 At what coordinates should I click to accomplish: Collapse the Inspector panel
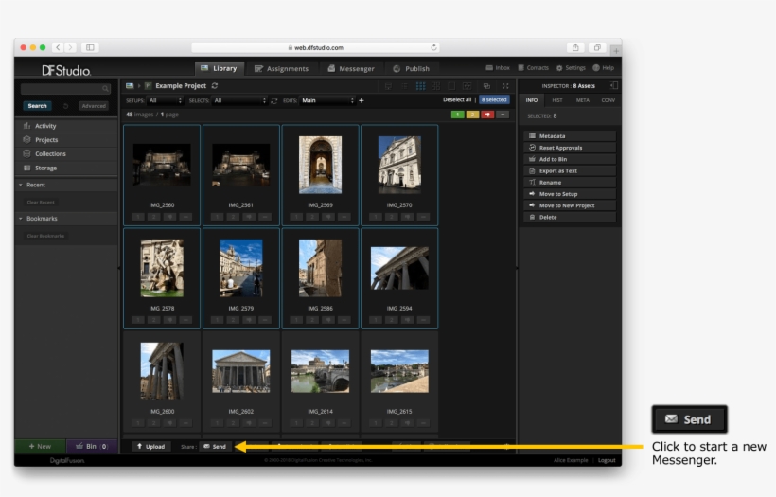pyautogui.click(x=614, y=85)
